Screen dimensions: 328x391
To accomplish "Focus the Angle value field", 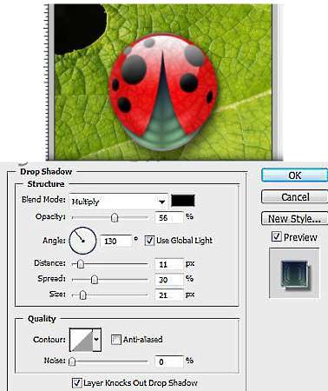I will pos(115,241).
